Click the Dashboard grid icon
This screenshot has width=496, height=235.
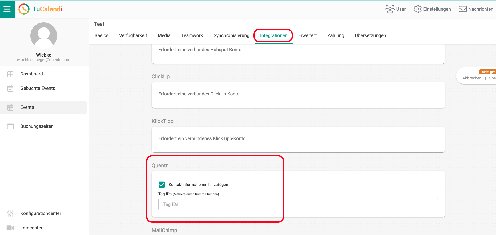10,74
